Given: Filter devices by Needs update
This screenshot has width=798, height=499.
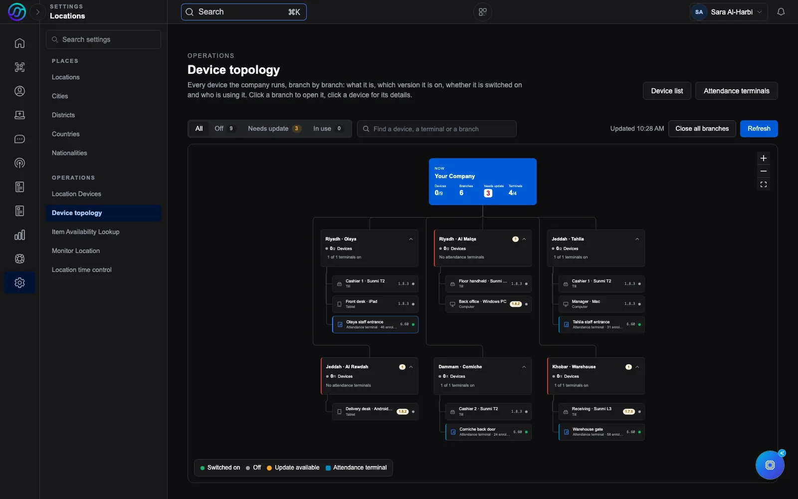Looking at the screenshot, I should coord(274,129).
